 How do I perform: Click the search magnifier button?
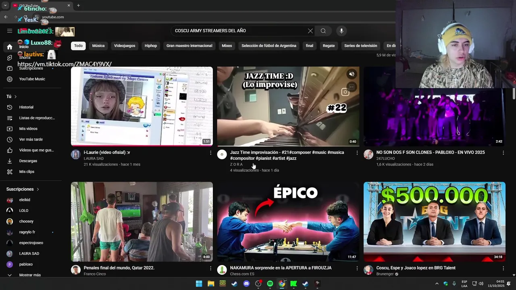point(323,31)
